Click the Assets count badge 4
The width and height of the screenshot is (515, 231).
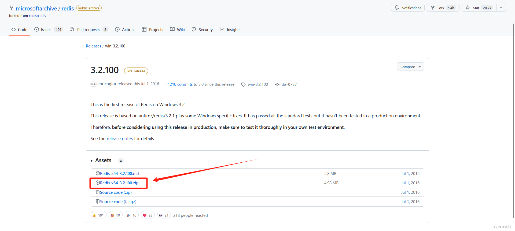coord(121,161)
